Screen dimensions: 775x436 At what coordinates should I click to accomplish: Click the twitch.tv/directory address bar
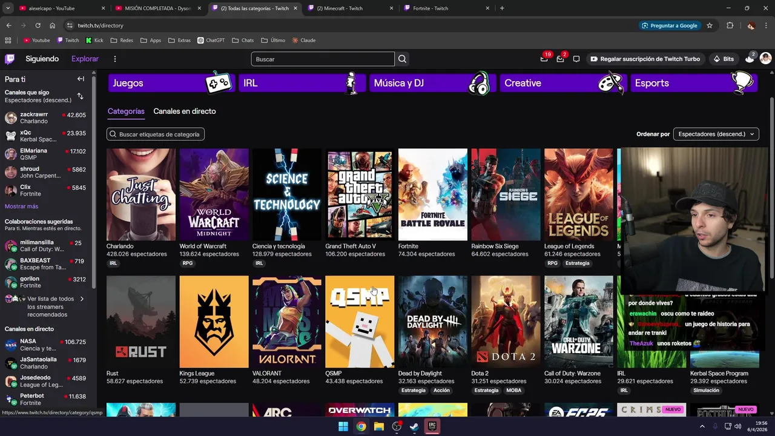tap(351, 25)
